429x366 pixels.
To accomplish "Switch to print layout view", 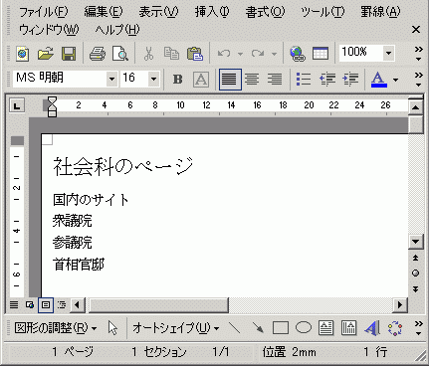I will [x=46, y=304].
